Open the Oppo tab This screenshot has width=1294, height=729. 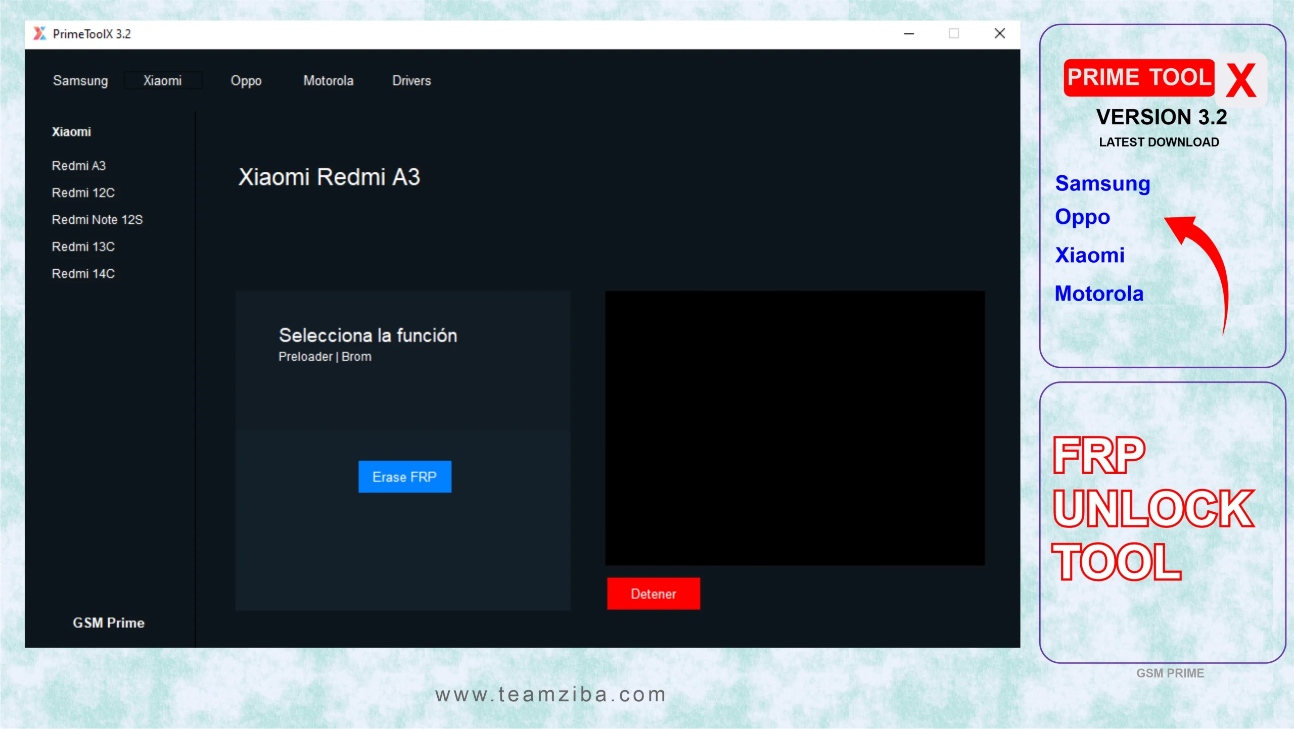(x=246, y=81)
